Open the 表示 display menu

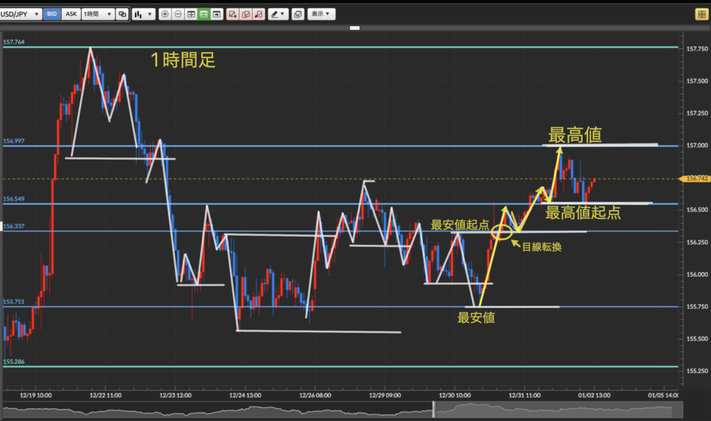pos(320,14)
